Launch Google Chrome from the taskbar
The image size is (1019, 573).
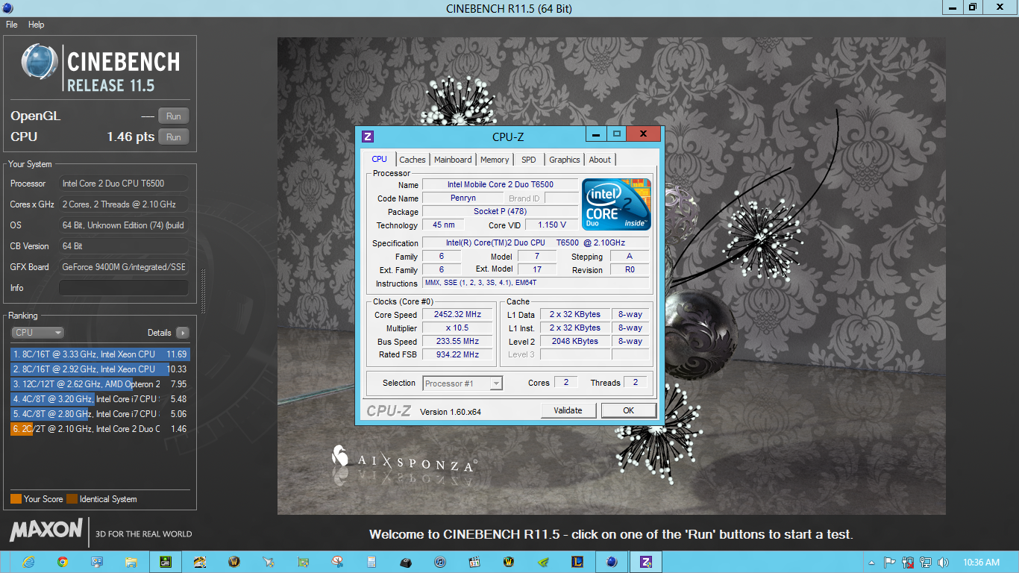63,562
